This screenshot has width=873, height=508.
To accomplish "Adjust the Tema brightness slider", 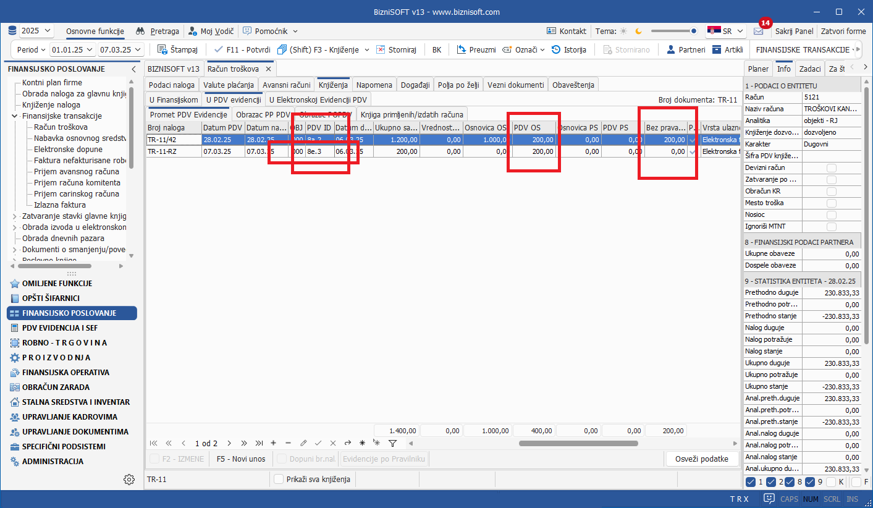I will click(673, 31).
